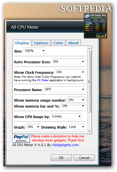Image resolution: width=117 pixels, height=172 pixels.
Task: Open the About tab
Action: [x=73, y=43]
